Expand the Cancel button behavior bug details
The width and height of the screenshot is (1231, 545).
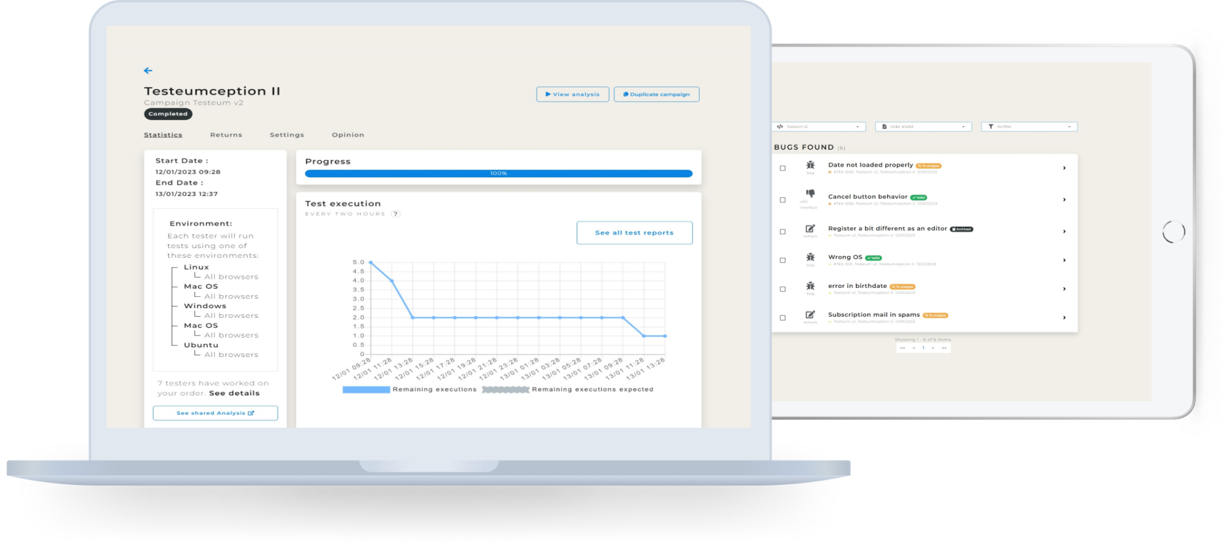coord(1064,199)
